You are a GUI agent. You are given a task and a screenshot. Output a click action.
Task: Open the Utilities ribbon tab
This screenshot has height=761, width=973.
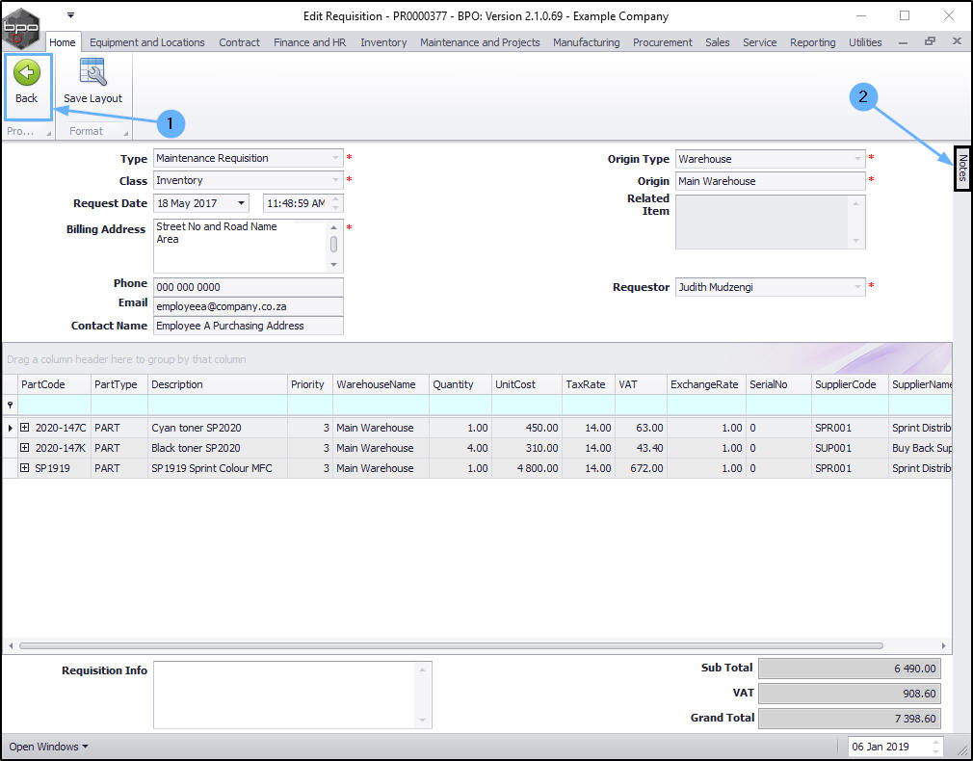tap(865, 42)
